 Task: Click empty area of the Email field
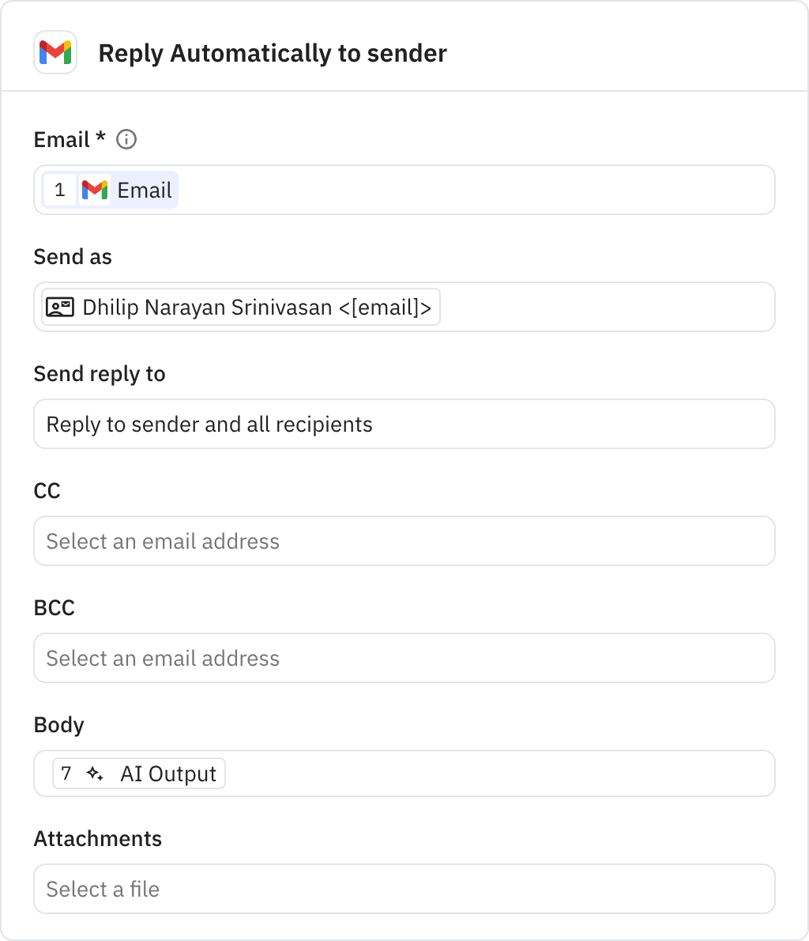tap(474, 190)
